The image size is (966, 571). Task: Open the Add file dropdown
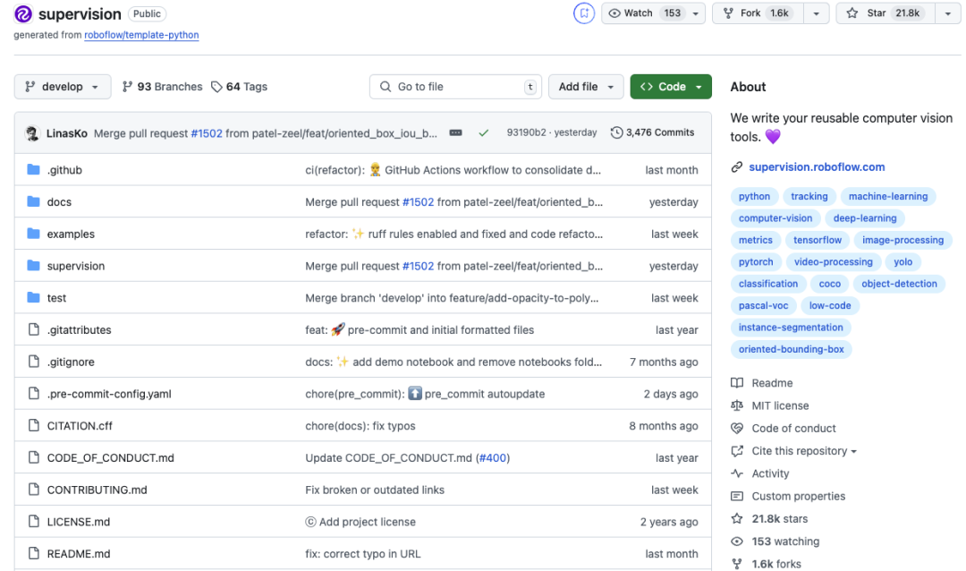point(586,87)
